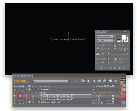Click the eyedropper in Character panel

[x=119, y=37]
